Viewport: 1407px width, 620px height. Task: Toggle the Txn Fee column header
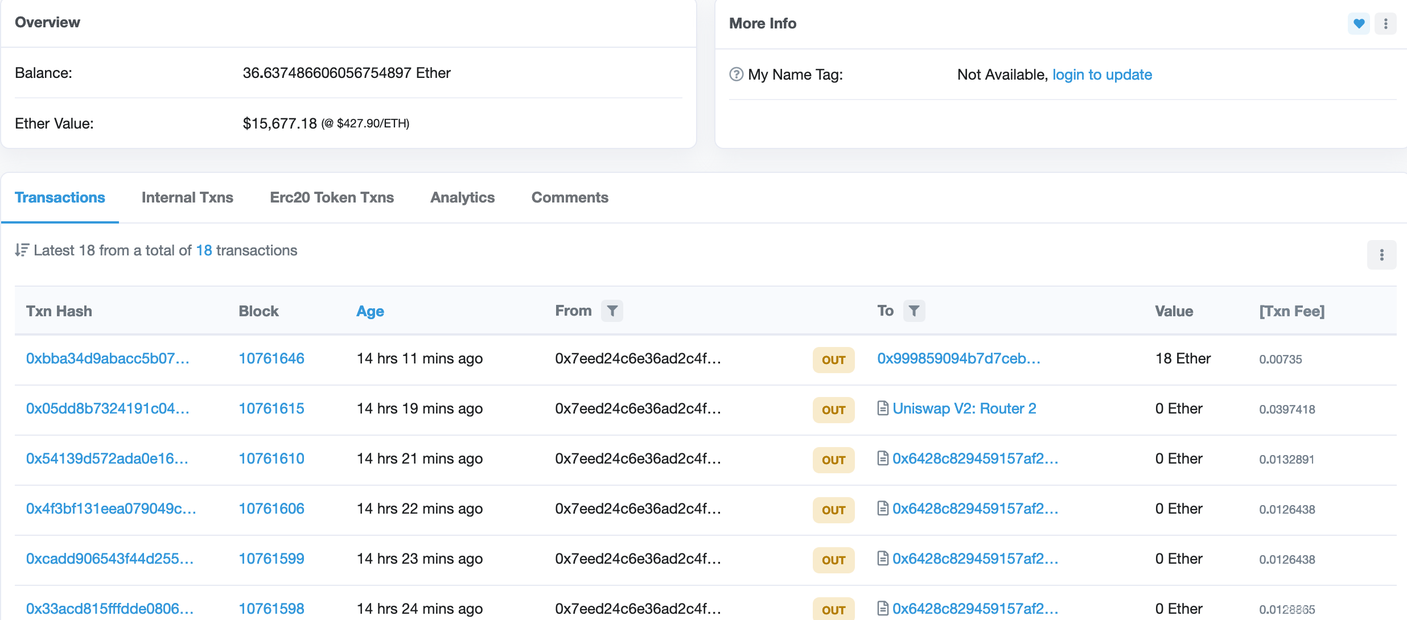point(1292,311)
